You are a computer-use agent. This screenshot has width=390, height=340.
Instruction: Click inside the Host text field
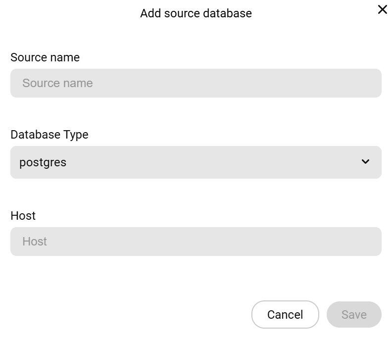click(x=195, y=242)
